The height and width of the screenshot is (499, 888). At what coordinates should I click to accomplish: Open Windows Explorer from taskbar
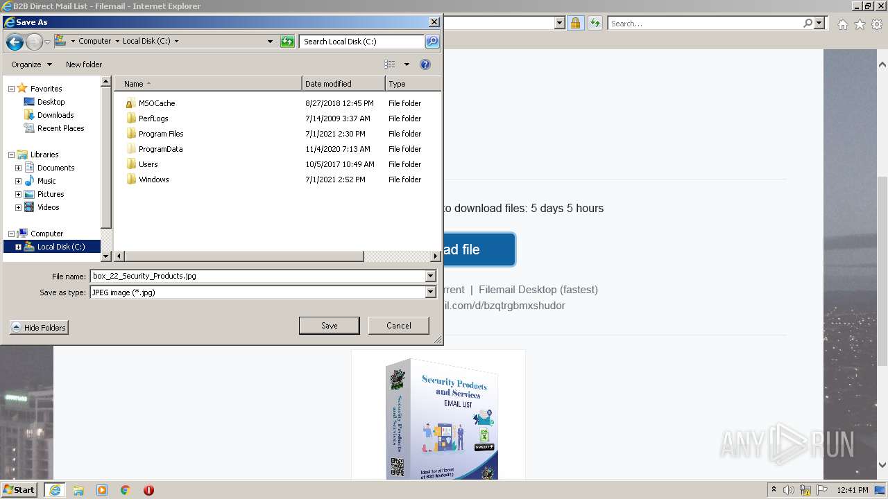click(78, 490)
